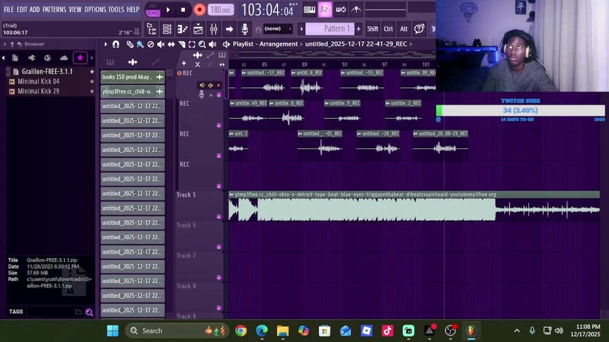Select the Delete tool in playlist toolbar

click(151, 44)
